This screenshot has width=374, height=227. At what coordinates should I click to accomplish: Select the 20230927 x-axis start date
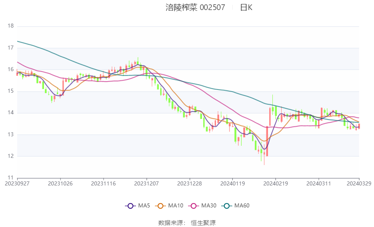coord(17,184)
